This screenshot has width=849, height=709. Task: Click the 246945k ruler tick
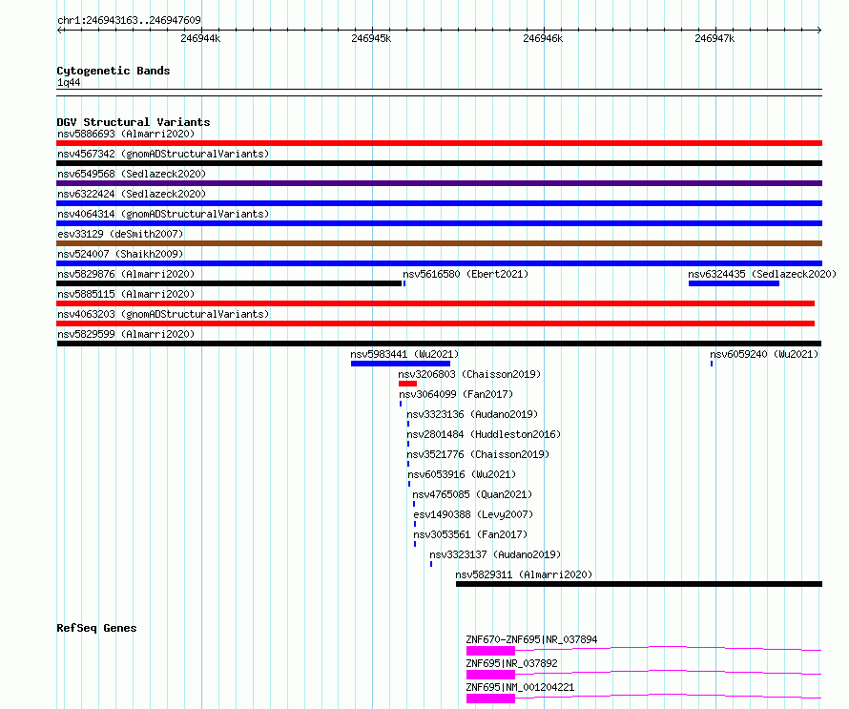click(x=371, y=38)
